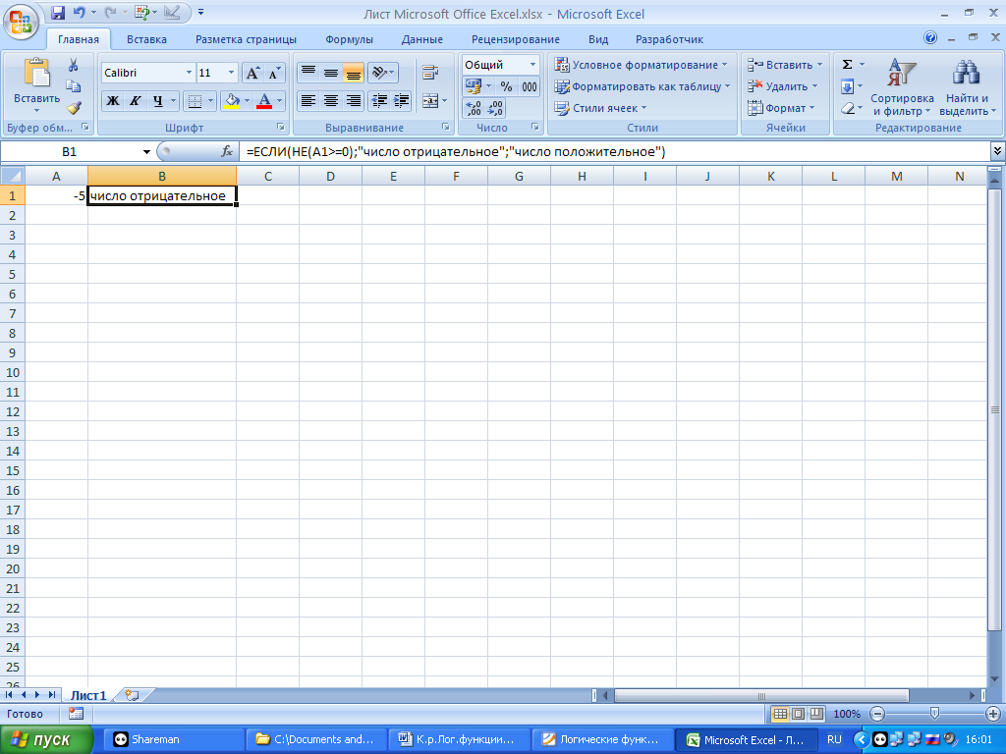Click the AutoSum sigma icon
Image resolution: width=1006 pixels, height=754 pixels.
tap(847, 65)
